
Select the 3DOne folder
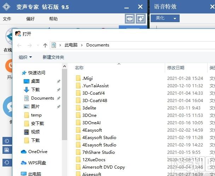pos(86,115)
